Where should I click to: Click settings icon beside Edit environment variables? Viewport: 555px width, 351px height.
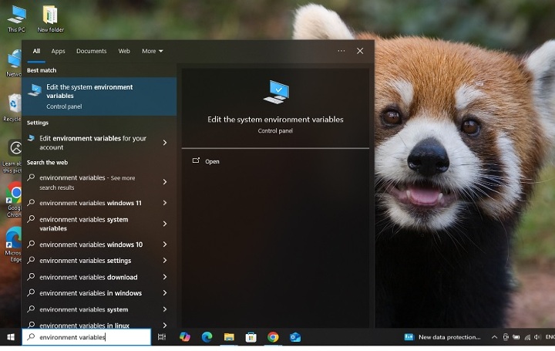coord(31,138)
